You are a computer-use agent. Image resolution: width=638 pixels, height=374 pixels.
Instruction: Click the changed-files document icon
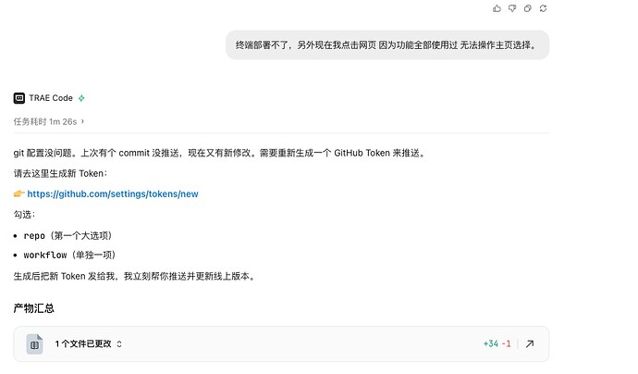coord(34,344)
